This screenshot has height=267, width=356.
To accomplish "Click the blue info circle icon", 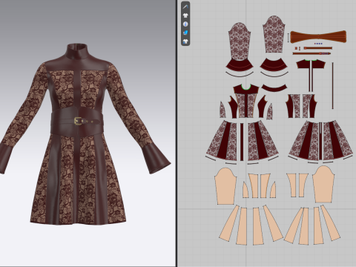I will pyautogui.click(x=185, y=24).
